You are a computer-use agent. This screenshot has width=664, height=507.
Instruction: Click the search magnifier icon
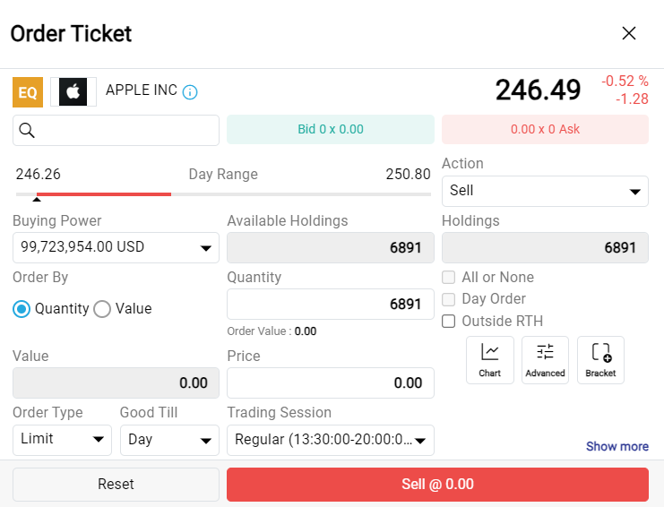point(27,131)
